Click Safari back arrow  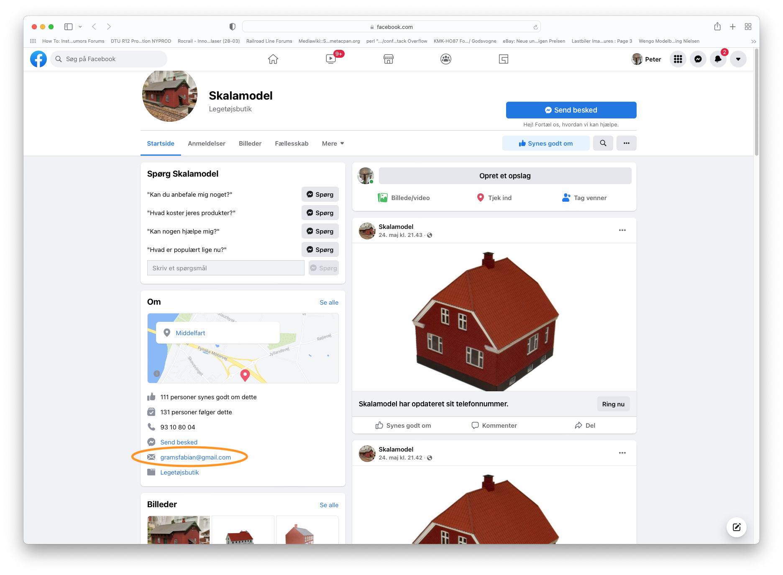[94, 27]
